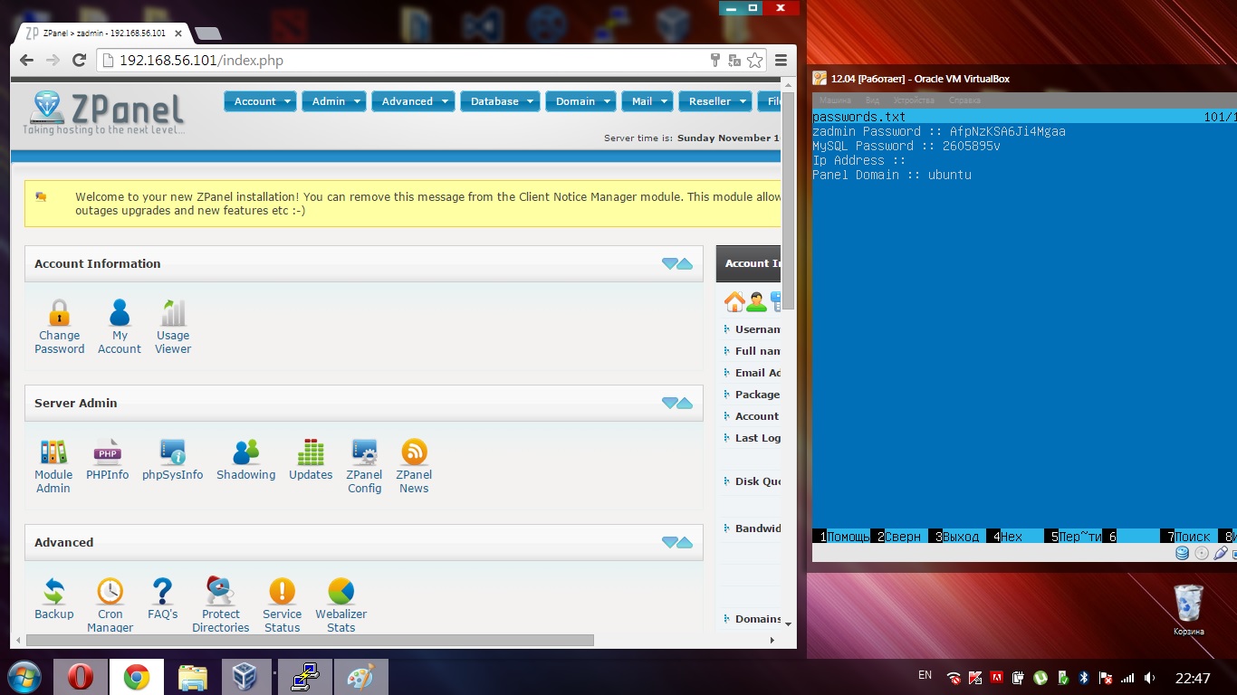Screen dimensions: 1237x695
Task: Expand the Database dropdown menu
Action: (500, 101)
